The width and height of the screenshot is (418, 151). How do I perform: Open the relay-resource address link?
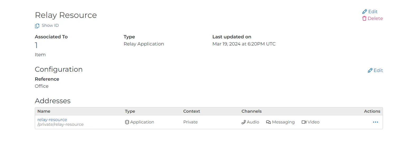(52, 120)
